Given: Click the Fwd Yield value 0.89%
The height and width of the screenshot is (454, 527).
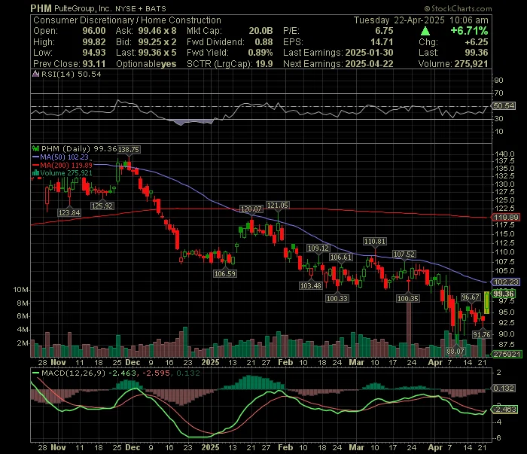Looking at the screenshot, I should click(x=260, y=53).
